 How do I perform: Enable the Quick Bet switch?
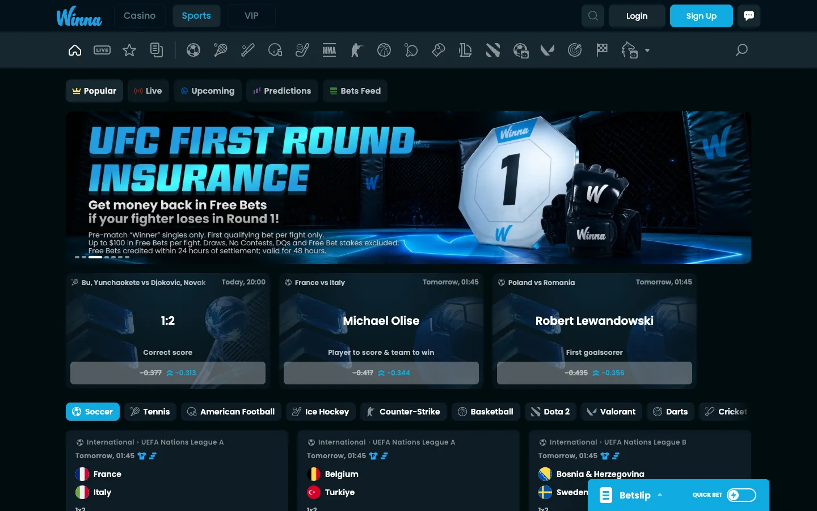(742, 495)
